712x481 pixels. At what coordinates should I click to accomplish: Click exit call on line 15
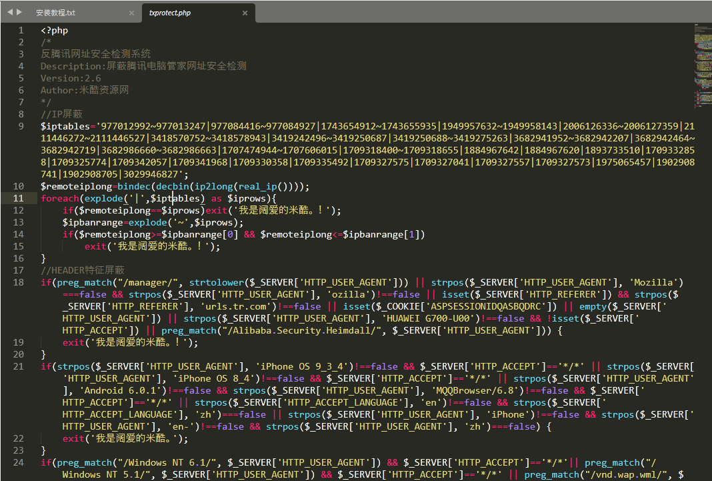coord(95,247)
